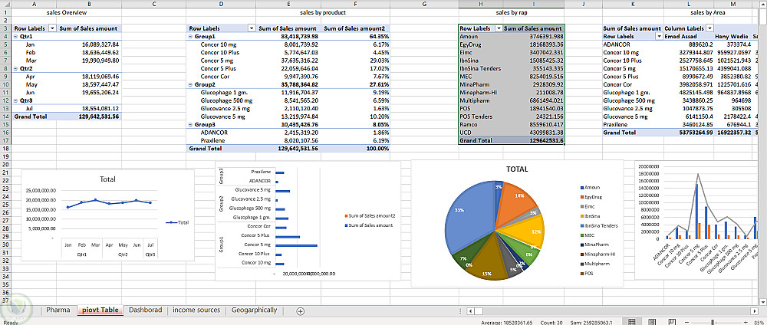Screen dimensions: 767x325
Task: Click the Sum value in status bar
Action: (593, 323)
